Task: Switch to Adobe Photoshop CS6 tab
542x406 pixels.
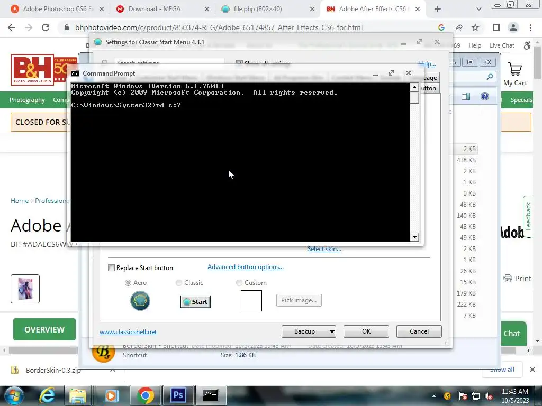Action: pyautogui.click(x=57, y=9)
